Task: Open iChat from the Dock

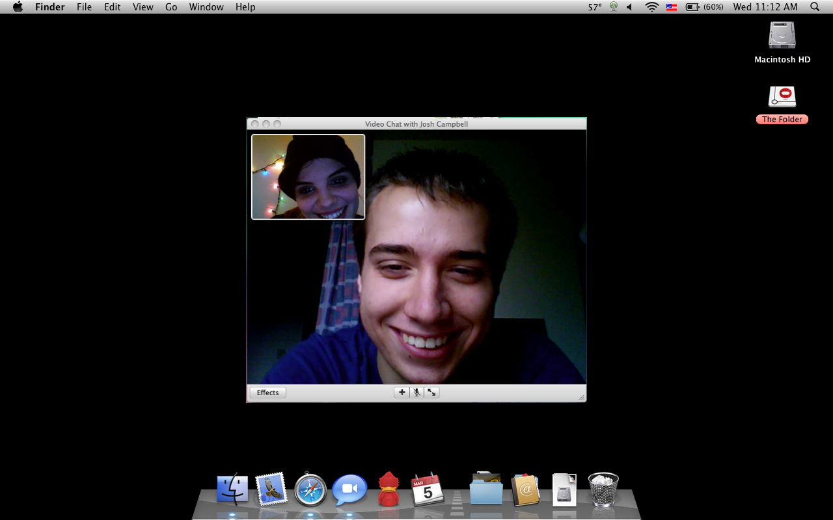Action: coord(349,489)
